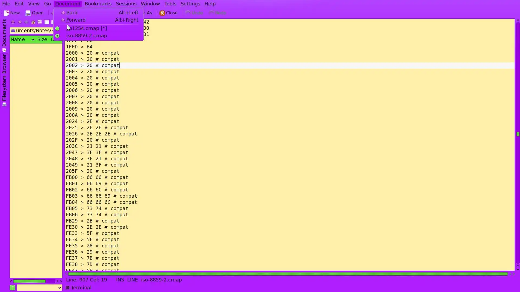Switch file browser to short view icon
This screenshot has height=292, width=520.
point(40,22)
